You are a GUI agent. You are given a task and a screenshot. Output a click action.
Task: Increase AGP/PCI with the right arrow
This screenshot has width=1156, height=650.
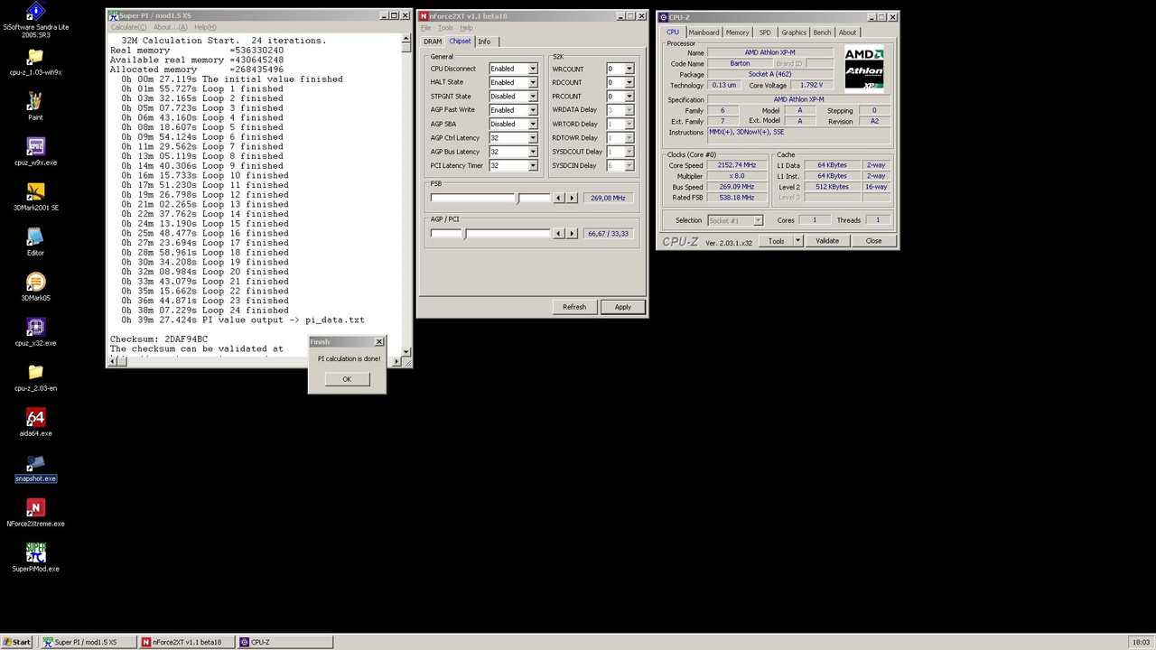(x=572, y=233)
